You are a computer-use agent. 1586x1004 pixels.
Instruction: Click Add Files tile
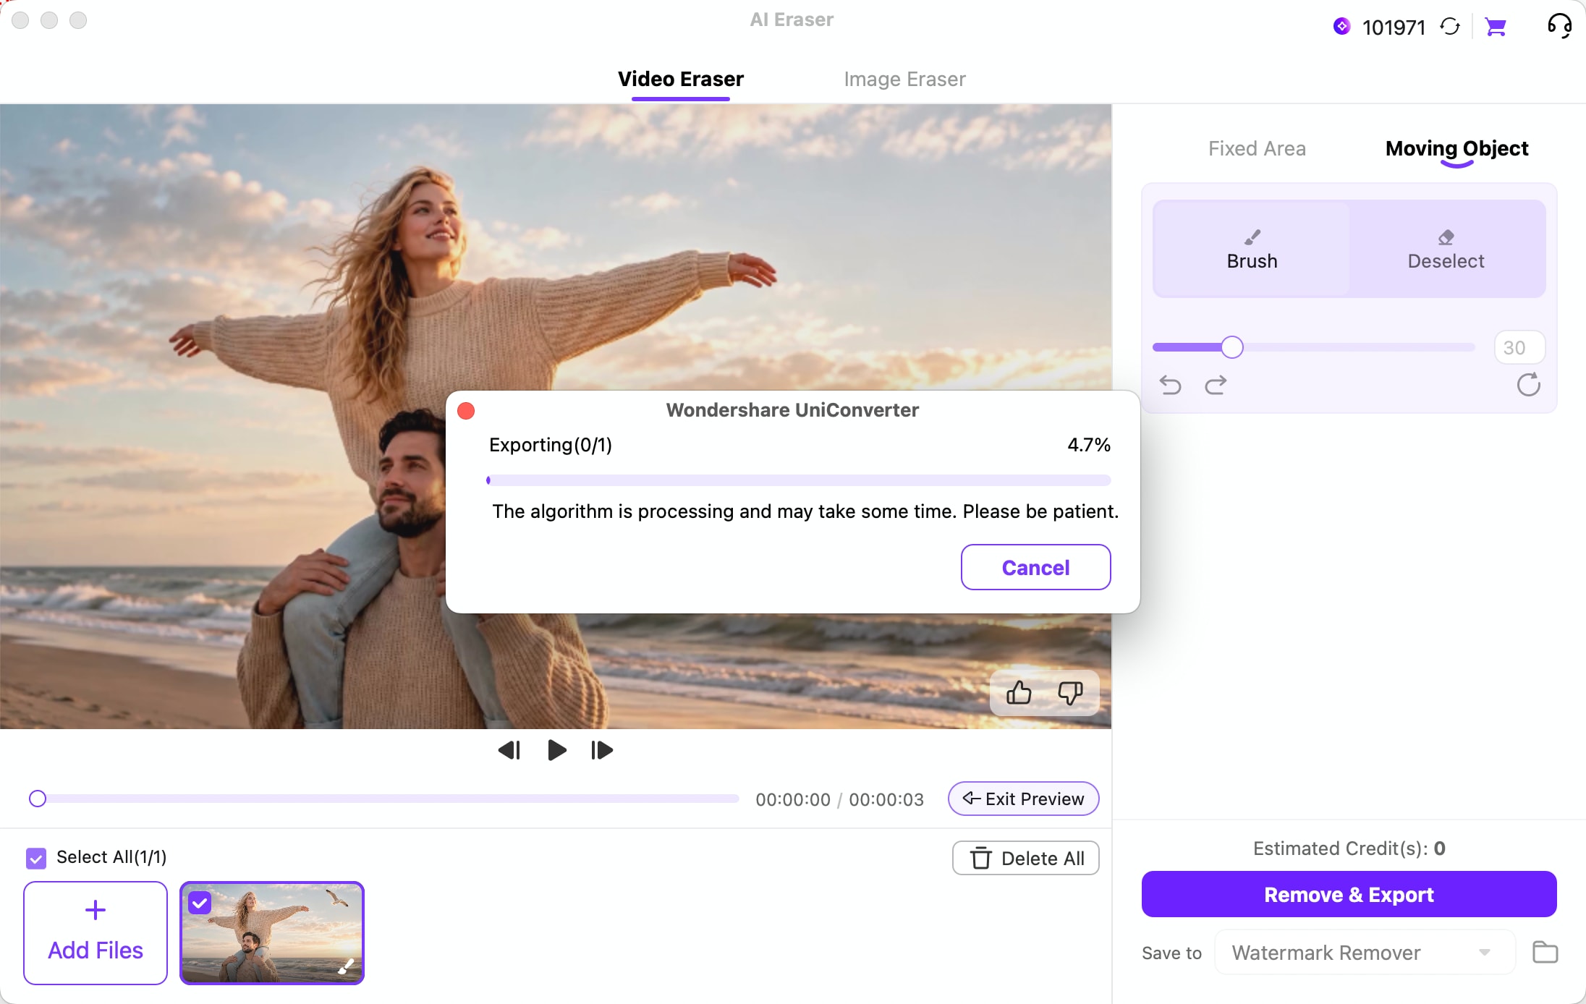[96, 932]
